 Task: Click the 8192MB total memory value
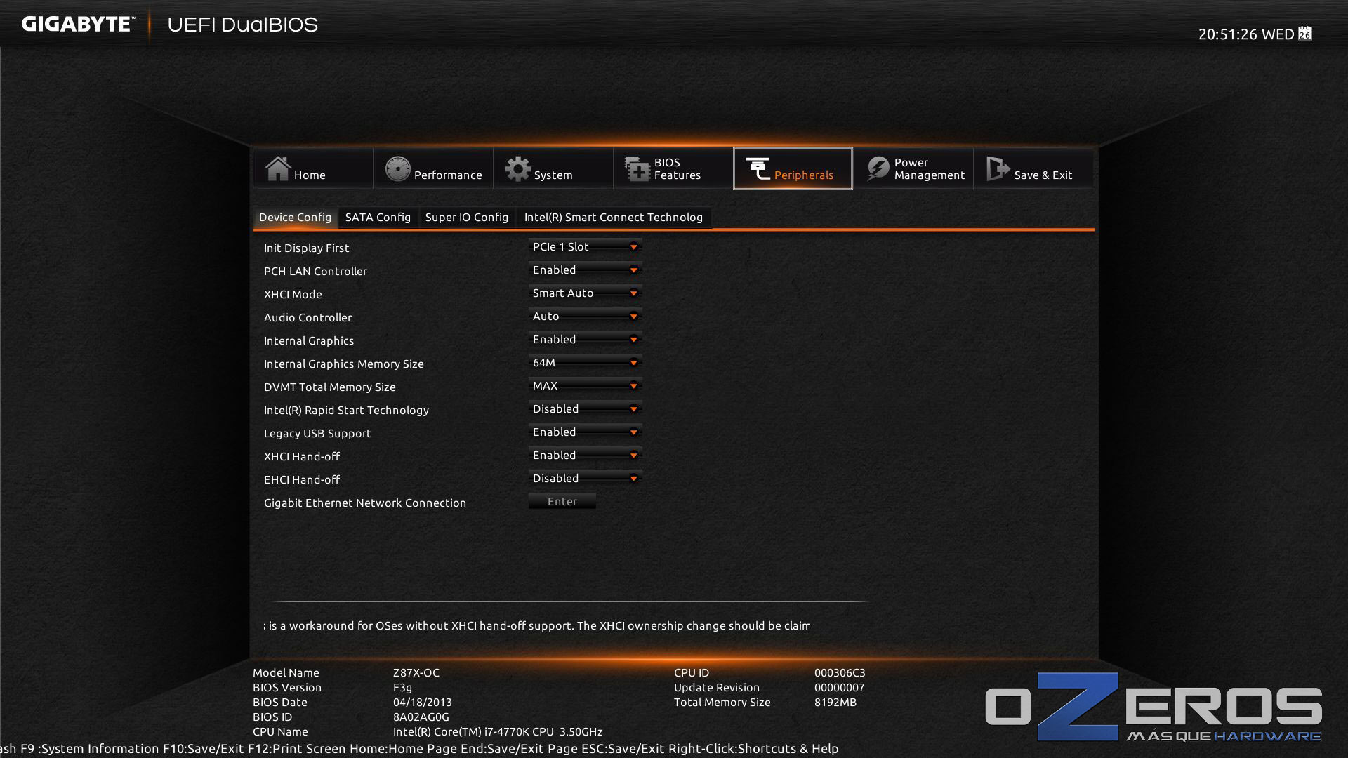pos(835,702)
